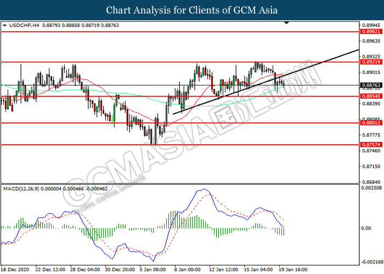Click the 0.87150 price axis value
384x274 pixels.
[371, 167]
